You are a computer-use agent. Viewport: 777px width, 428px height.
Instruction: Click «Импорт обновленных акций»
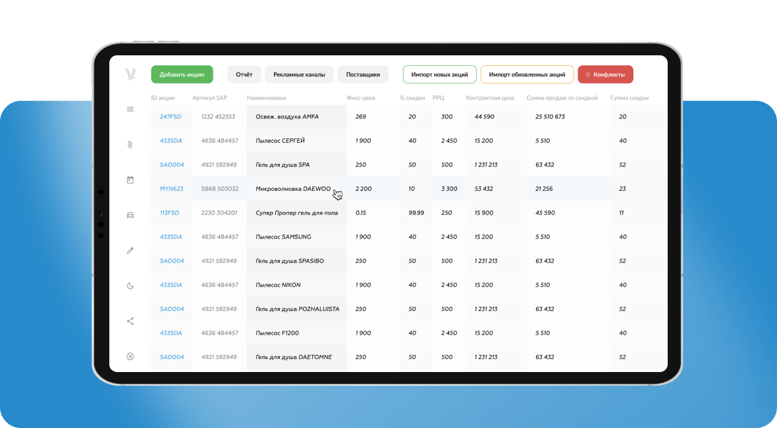coord(526,74)
